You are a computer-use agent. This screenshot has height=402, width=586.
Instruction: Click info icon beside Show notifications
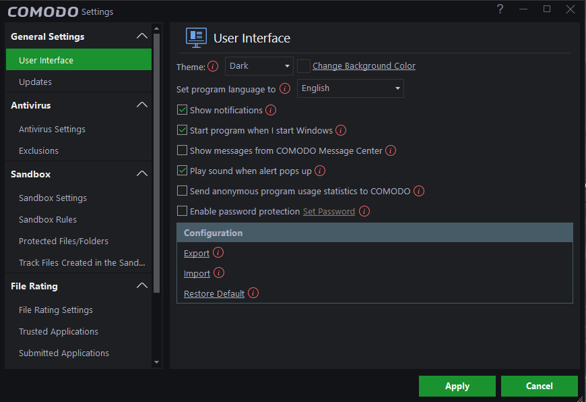271,110
